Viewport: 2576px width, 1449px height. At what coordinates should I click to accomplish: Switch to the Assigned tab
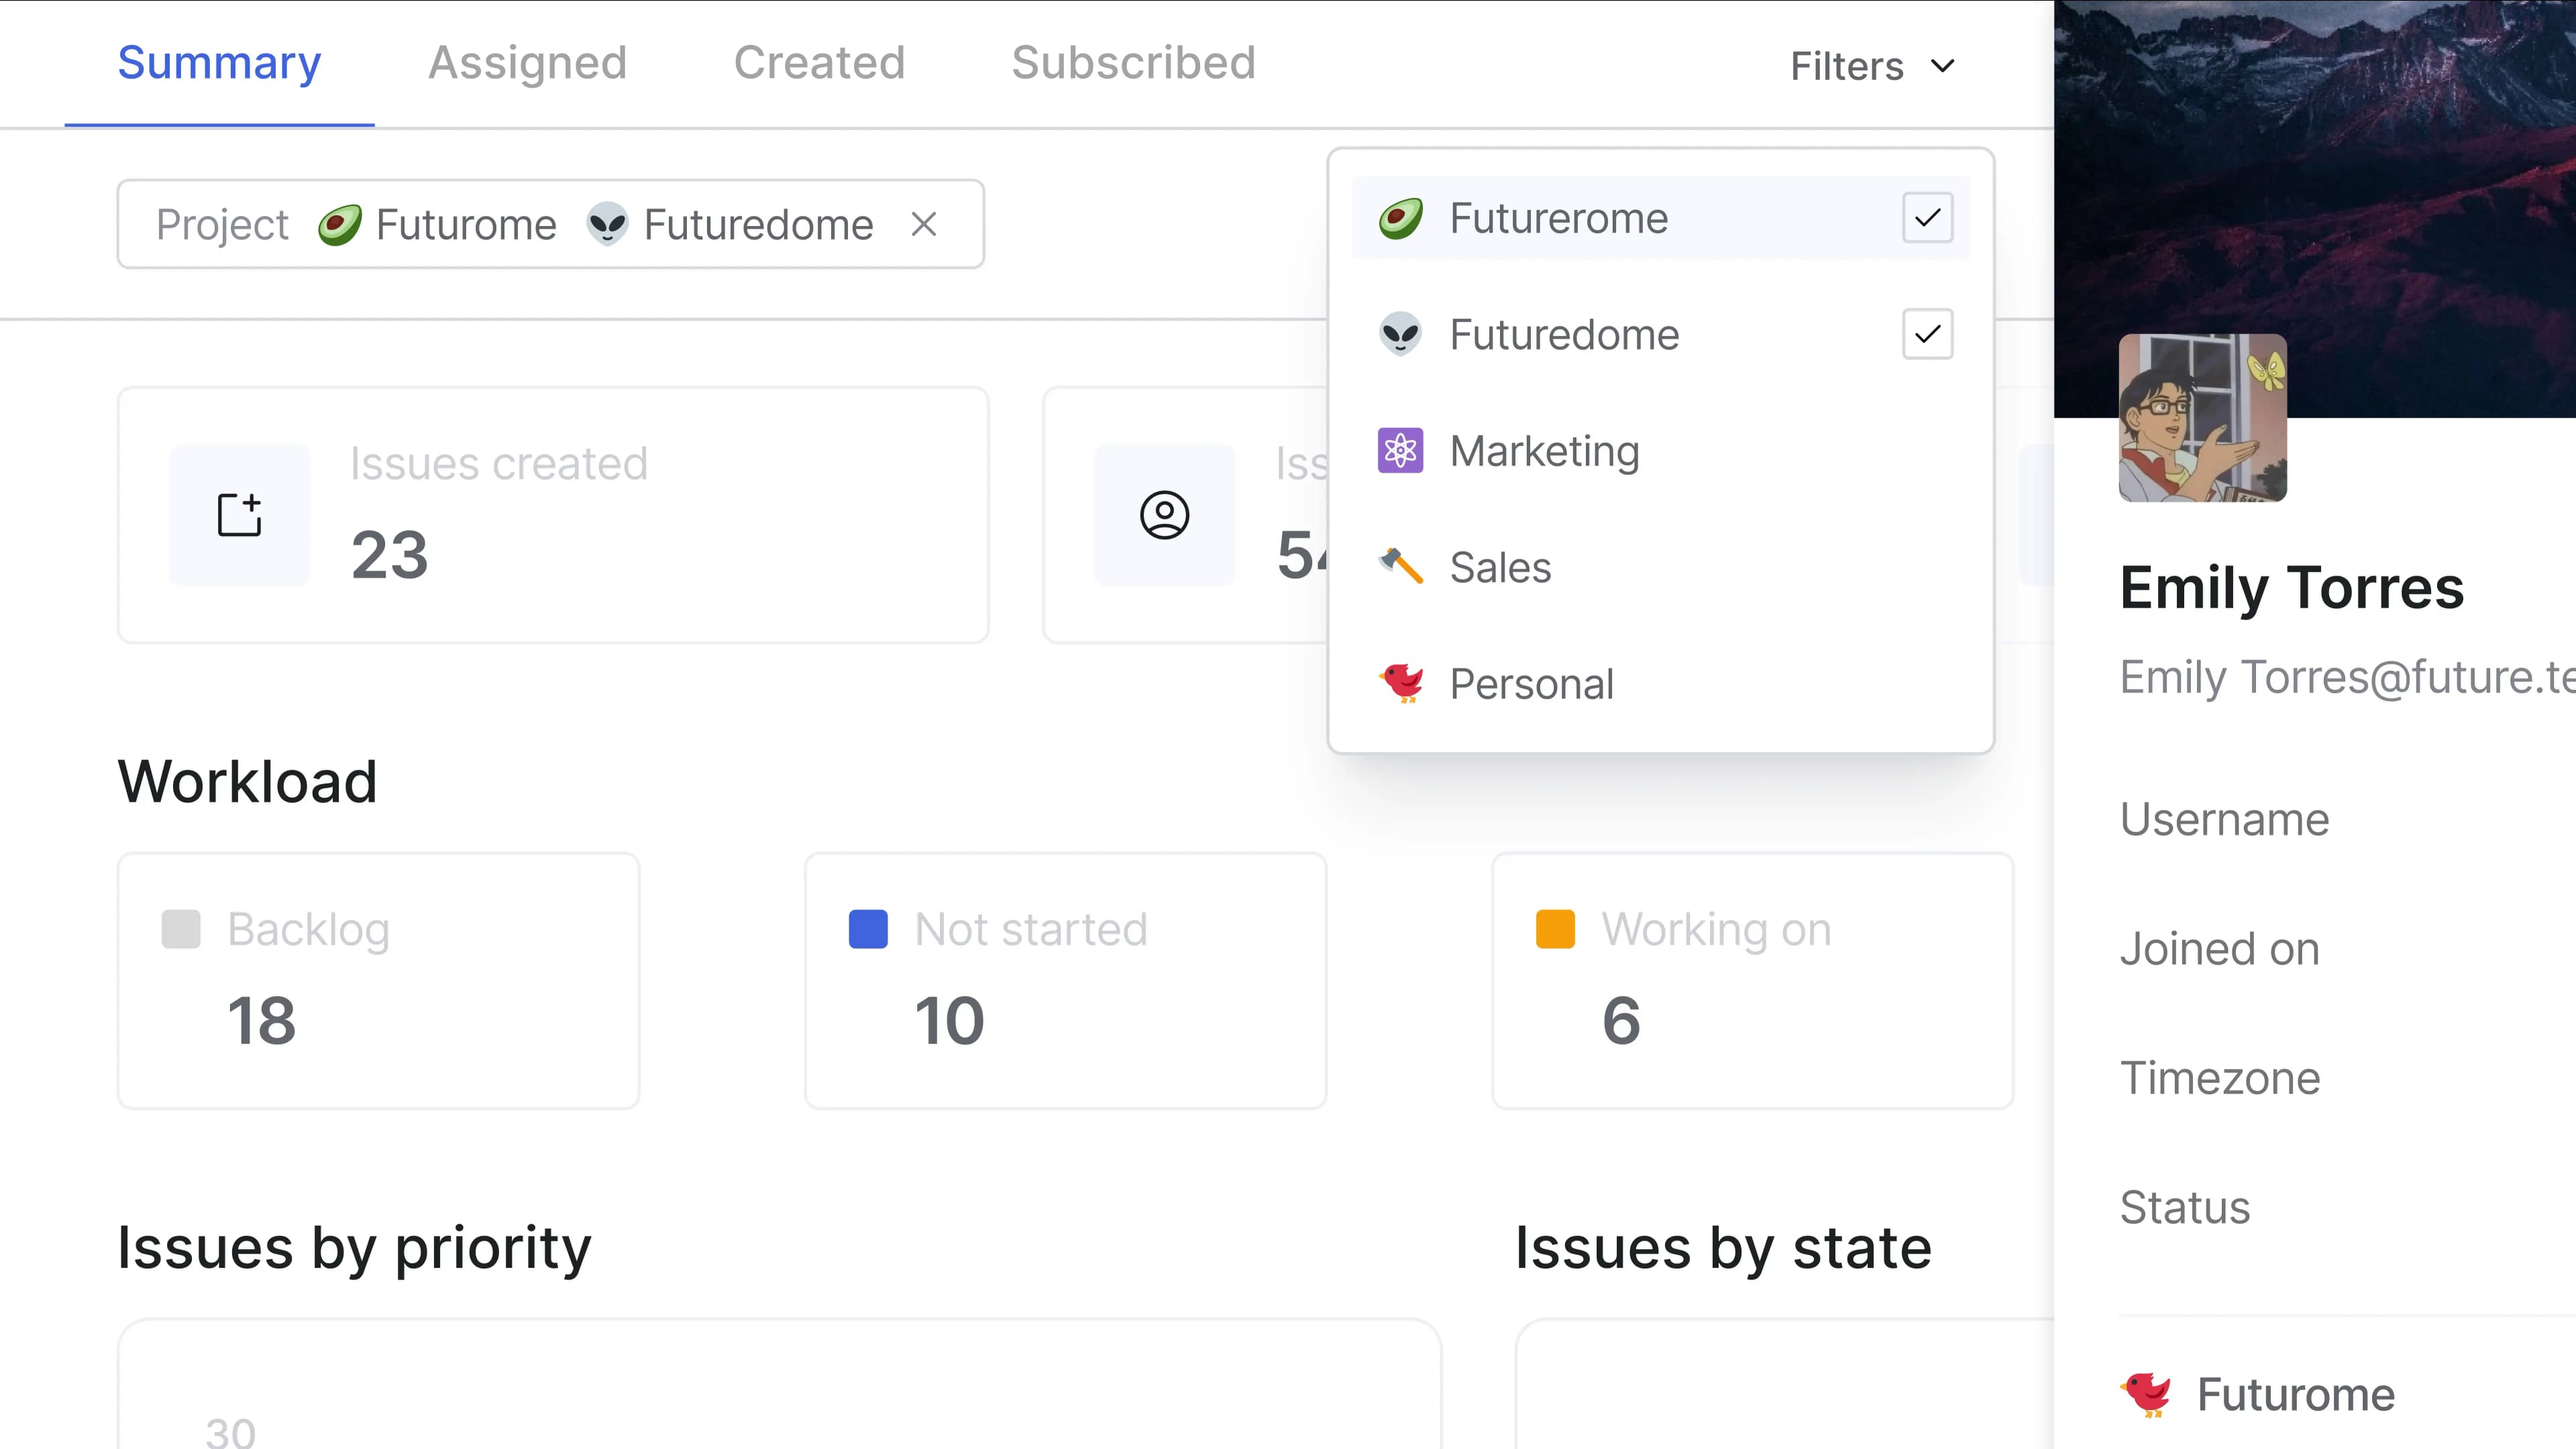[x=526, y=62]
